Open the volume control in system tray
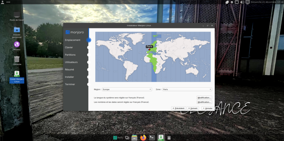Image resolution: width=284 pixels, height=141 pixels. 242,2
